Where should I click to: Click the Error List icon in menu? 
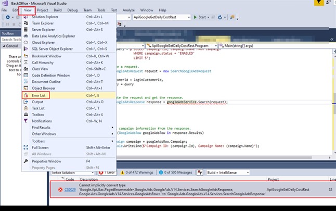point(26,95)
